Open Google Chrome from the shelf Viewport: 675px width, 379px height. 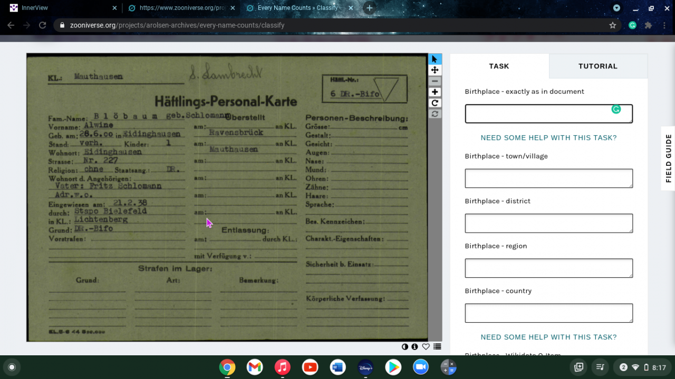[x=227, y=367]
